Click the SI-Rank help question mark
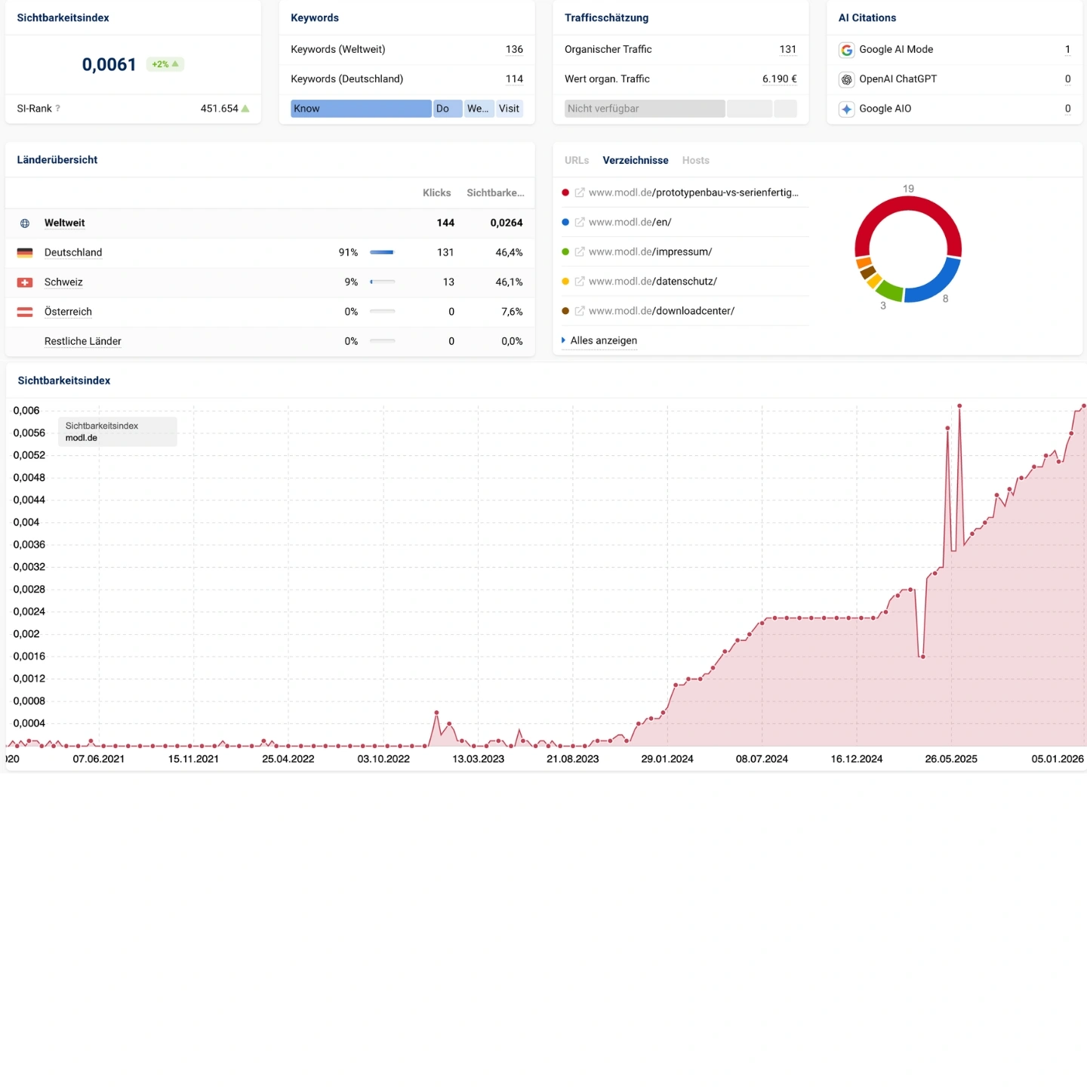Screen dimensions: 1087x1087 [58, 109]
